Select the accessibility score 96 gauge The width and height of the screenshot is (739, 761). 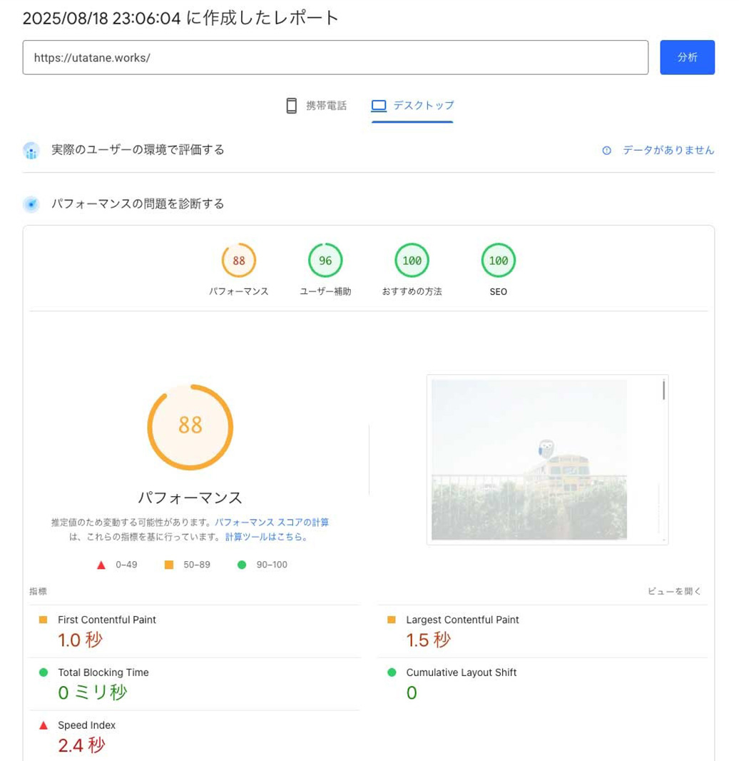[325, 261]
